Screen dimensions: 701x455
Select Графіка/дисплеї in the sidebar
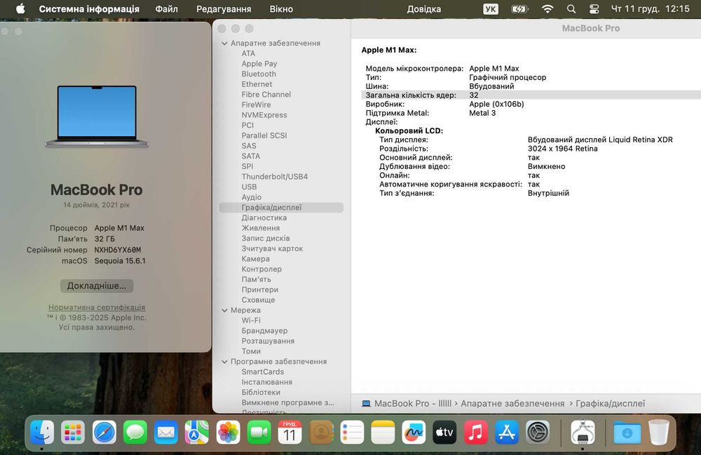point(281,208)
